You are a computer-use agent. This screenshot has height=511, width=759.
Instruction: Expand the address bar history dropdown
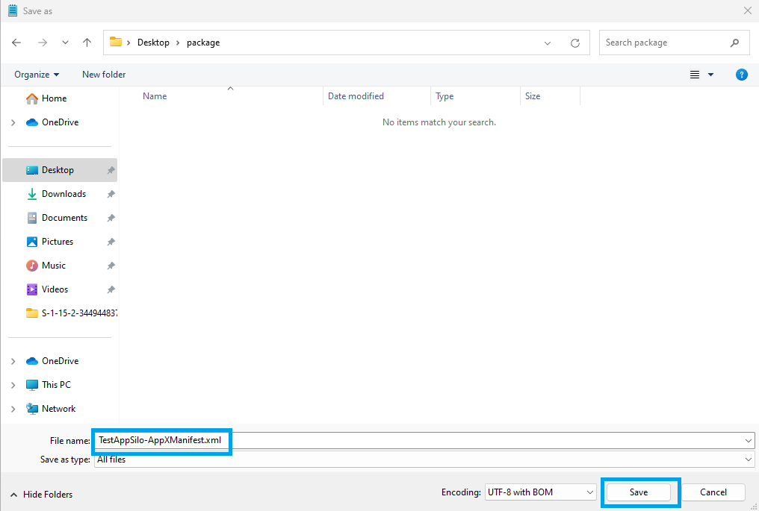pyautogui.click(x=548, y=43)
